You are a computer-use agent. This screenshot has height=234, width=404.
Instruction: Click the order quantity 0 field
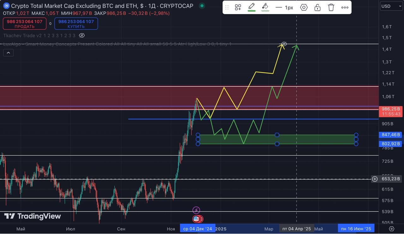tap(50, 24)
